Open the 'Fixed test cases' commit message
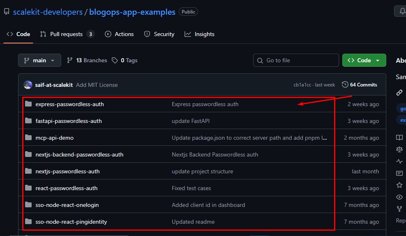The width and height of the screenshot is (406, 236). click(x=191, y=188)
